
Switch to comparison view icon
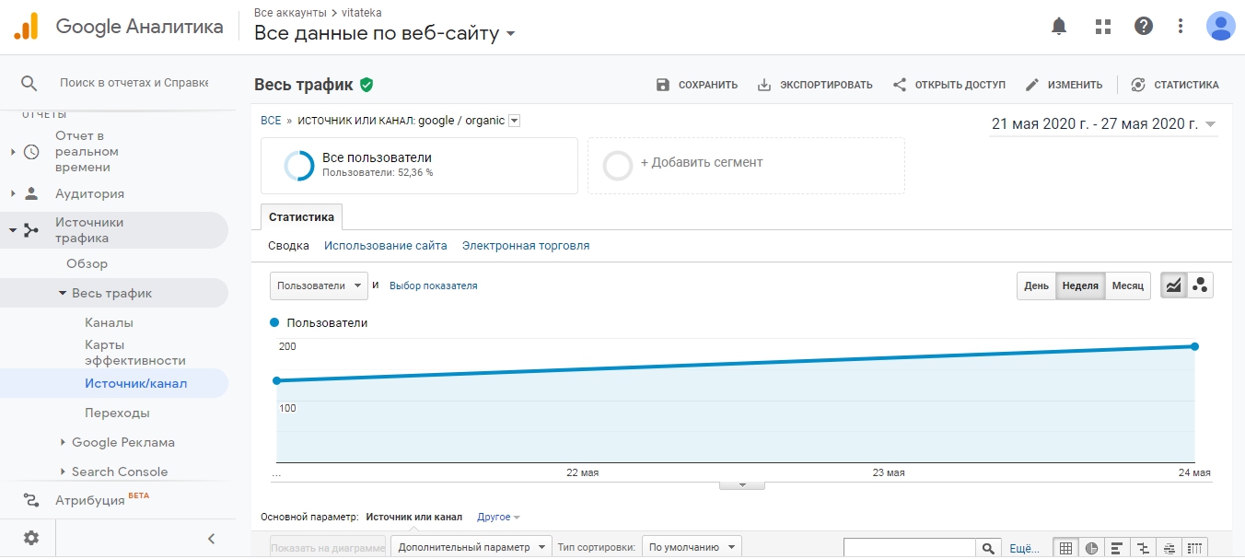[x=1143, y=548]
